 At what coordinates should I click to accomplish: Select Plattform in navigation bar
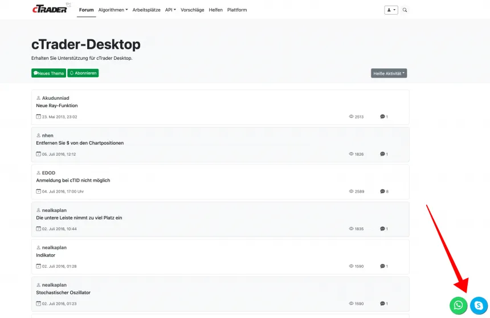(237, 10)
